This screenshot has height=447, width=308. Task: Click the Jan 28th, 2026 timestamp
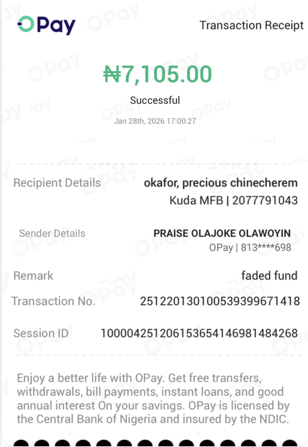(155, 121)
